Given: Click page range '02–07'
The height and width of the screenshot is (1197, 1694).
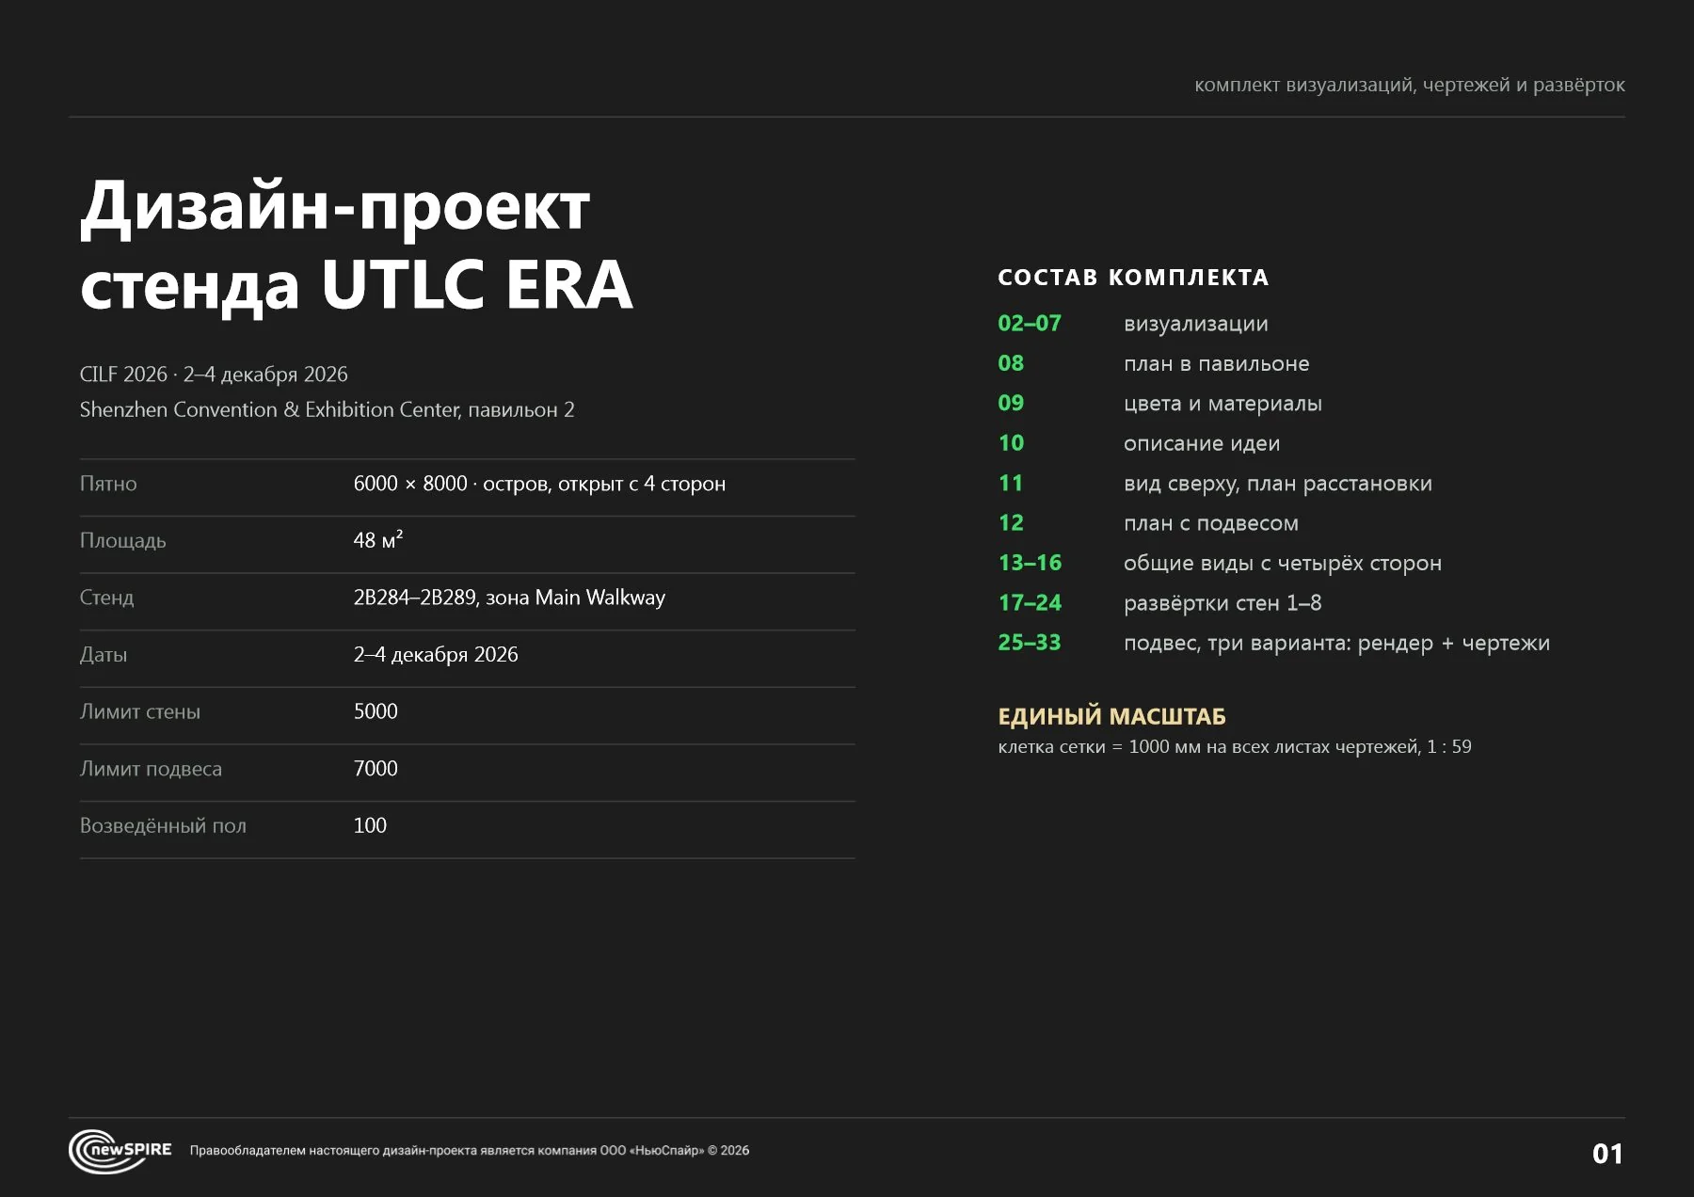Looking at the screenshot, I should pyautogui.click(x=1030, y=324).
